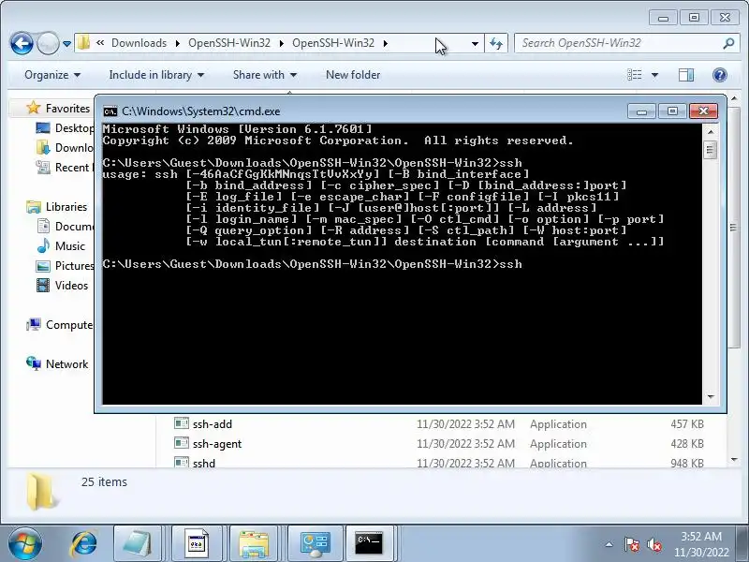
Task: Go back in Explorer navigation
Action: [22, 44]
